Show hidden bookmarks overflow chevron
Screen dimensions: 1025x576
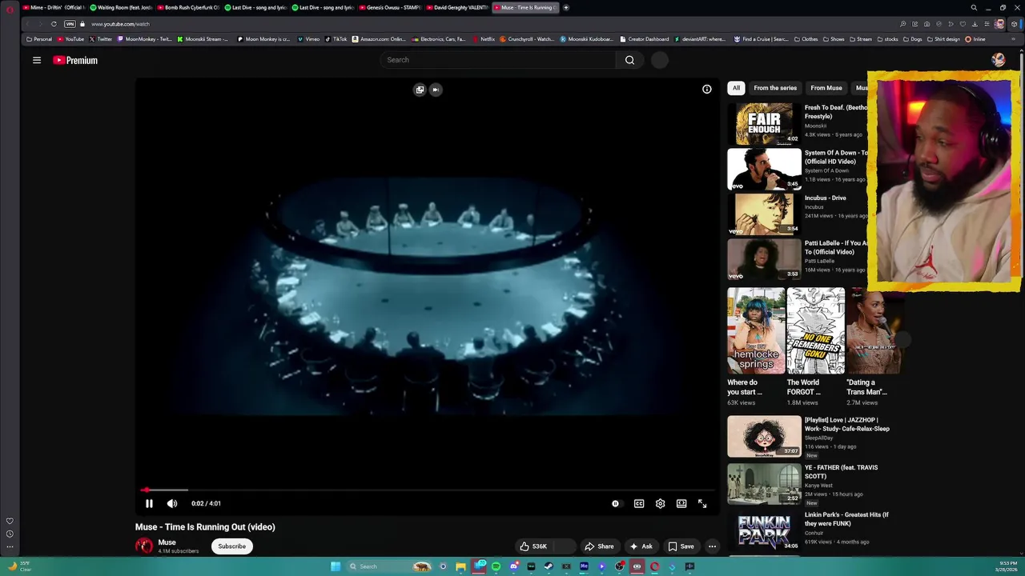[x=1015, y=39]
